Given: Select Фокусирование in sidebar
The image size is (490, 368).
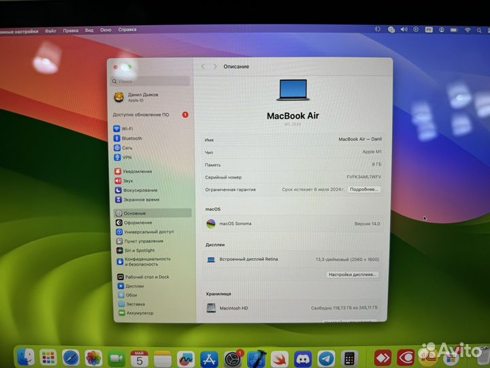Looking at the screenshot, I should pyautogui.click(x=136, y=190).
